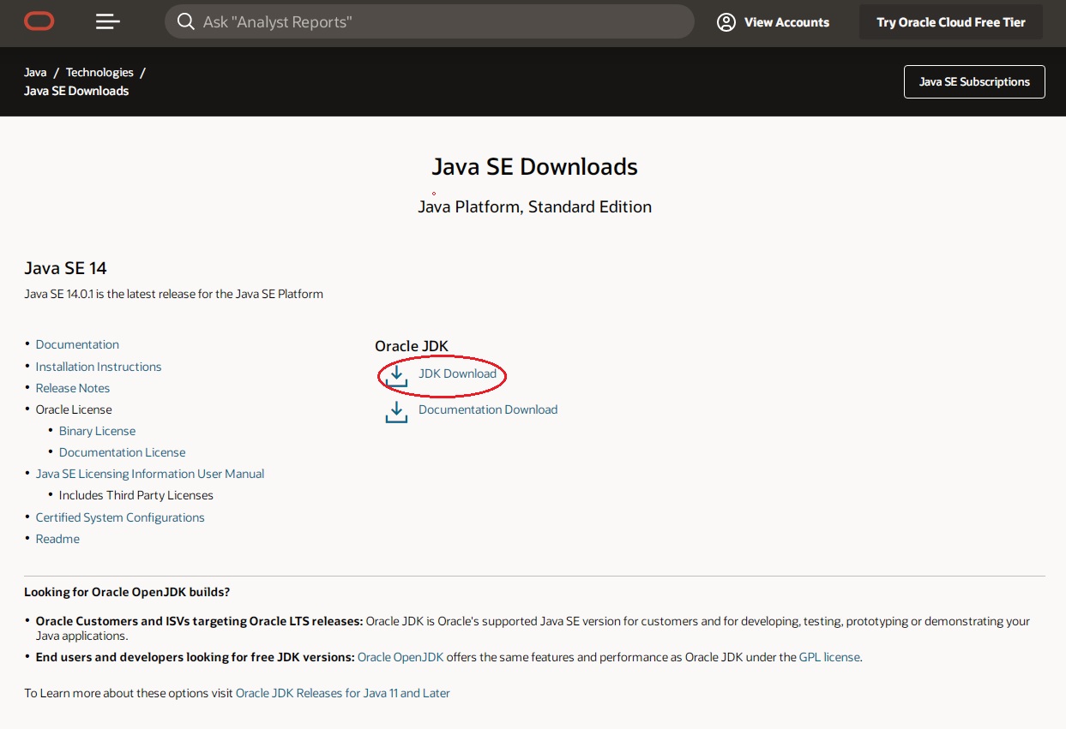The width and height of the screenshot is (1066, 729).
Task: Open the Oracle OpenJDK link
Action: (x=401, y=657)
